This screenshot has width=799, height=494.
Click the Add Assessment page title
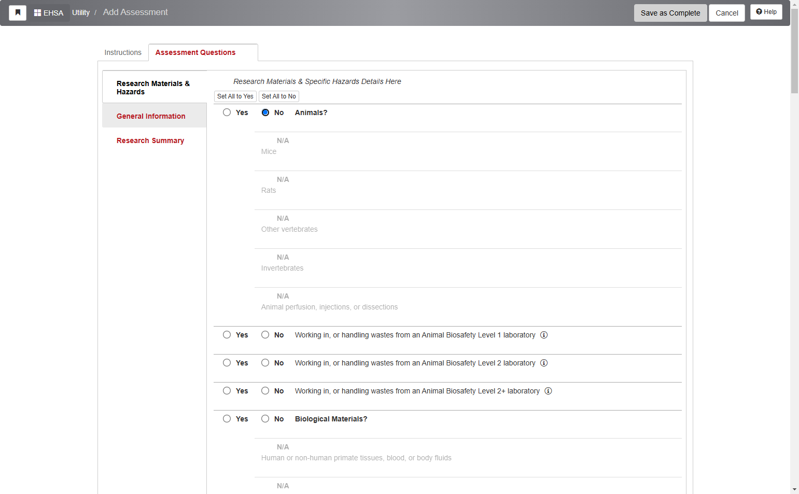point(135,12)
